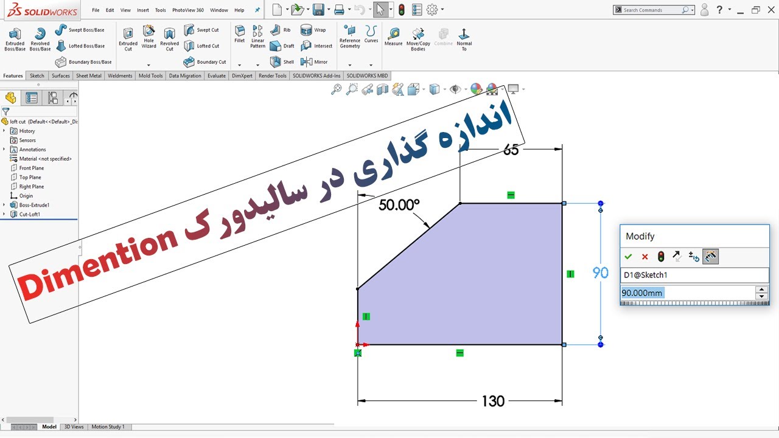Open dropdown arrow next to Print icon
The height and width of the screenshot is (438, 779).
349,10
